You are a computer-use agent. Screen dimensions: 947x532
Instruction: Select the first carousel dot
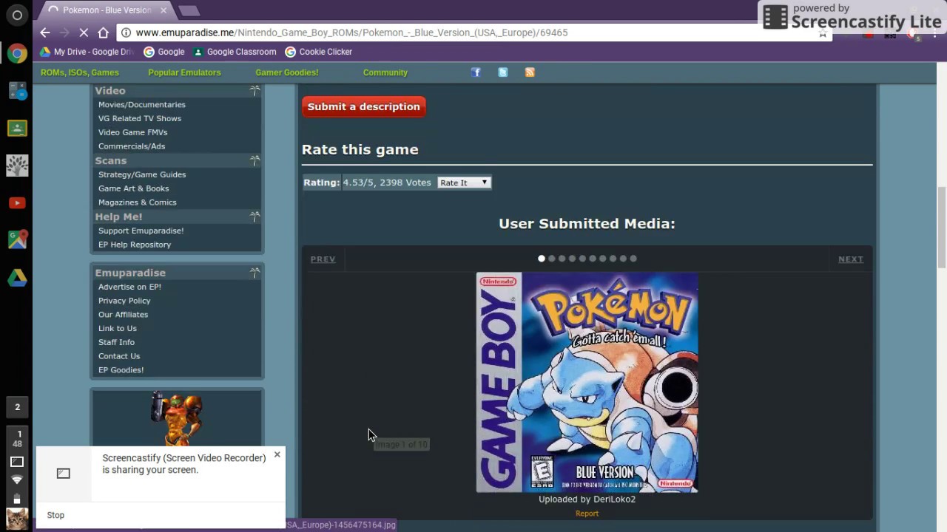[x=542, y=259]
